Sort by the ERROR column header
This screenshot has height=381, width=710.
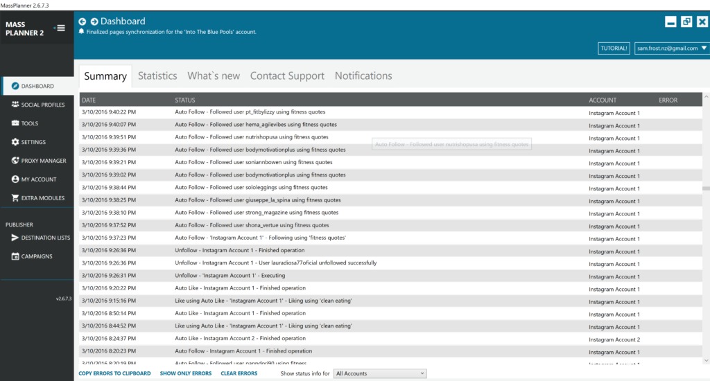tap(668, 100)
